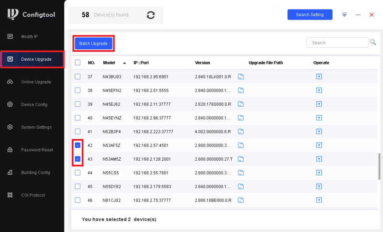Browse upgrade file for N53AF5Z
The width and height of the screenshot is (383, 232).
point(241,145)
